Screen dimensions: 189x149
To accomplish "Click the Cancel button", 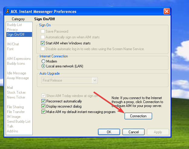I will coord(133,132).
